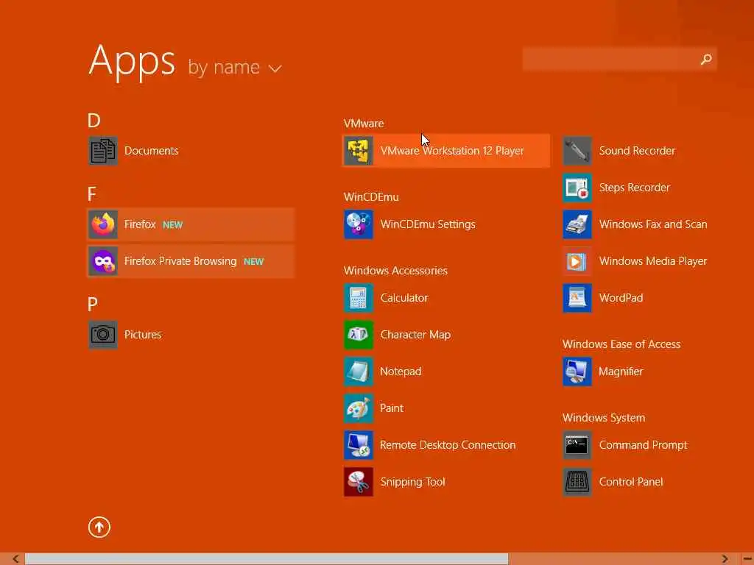Click the horizontal scrollbar thumb

point(267,559)
